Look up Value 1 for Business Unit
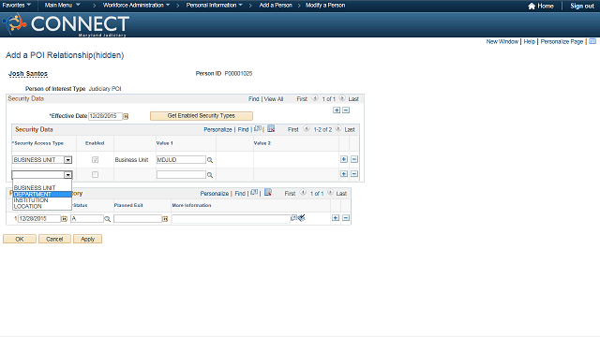Viewport: 600px width, 337px height. click(x=210, y=160)
